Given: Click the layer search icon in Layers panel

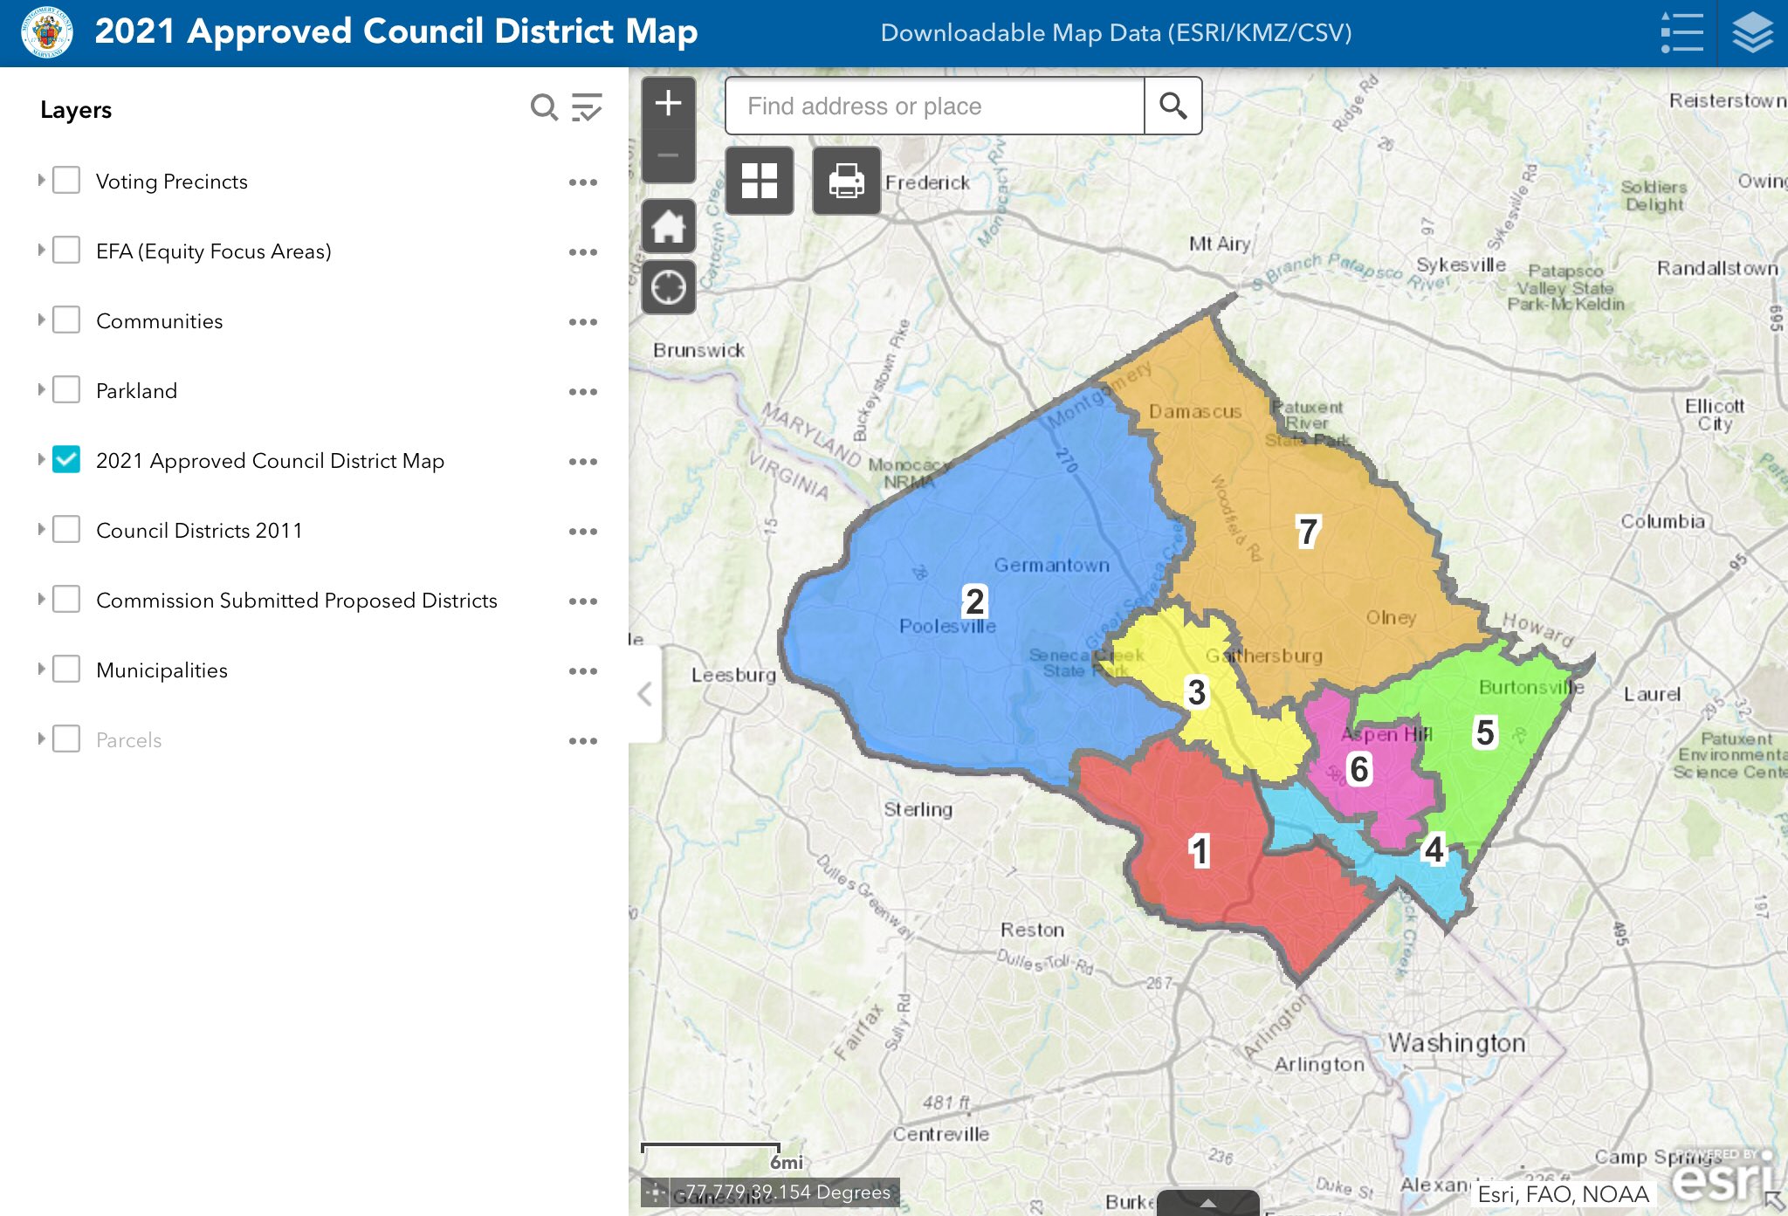Looking at the screenshot, I should [x=543, y=108].
